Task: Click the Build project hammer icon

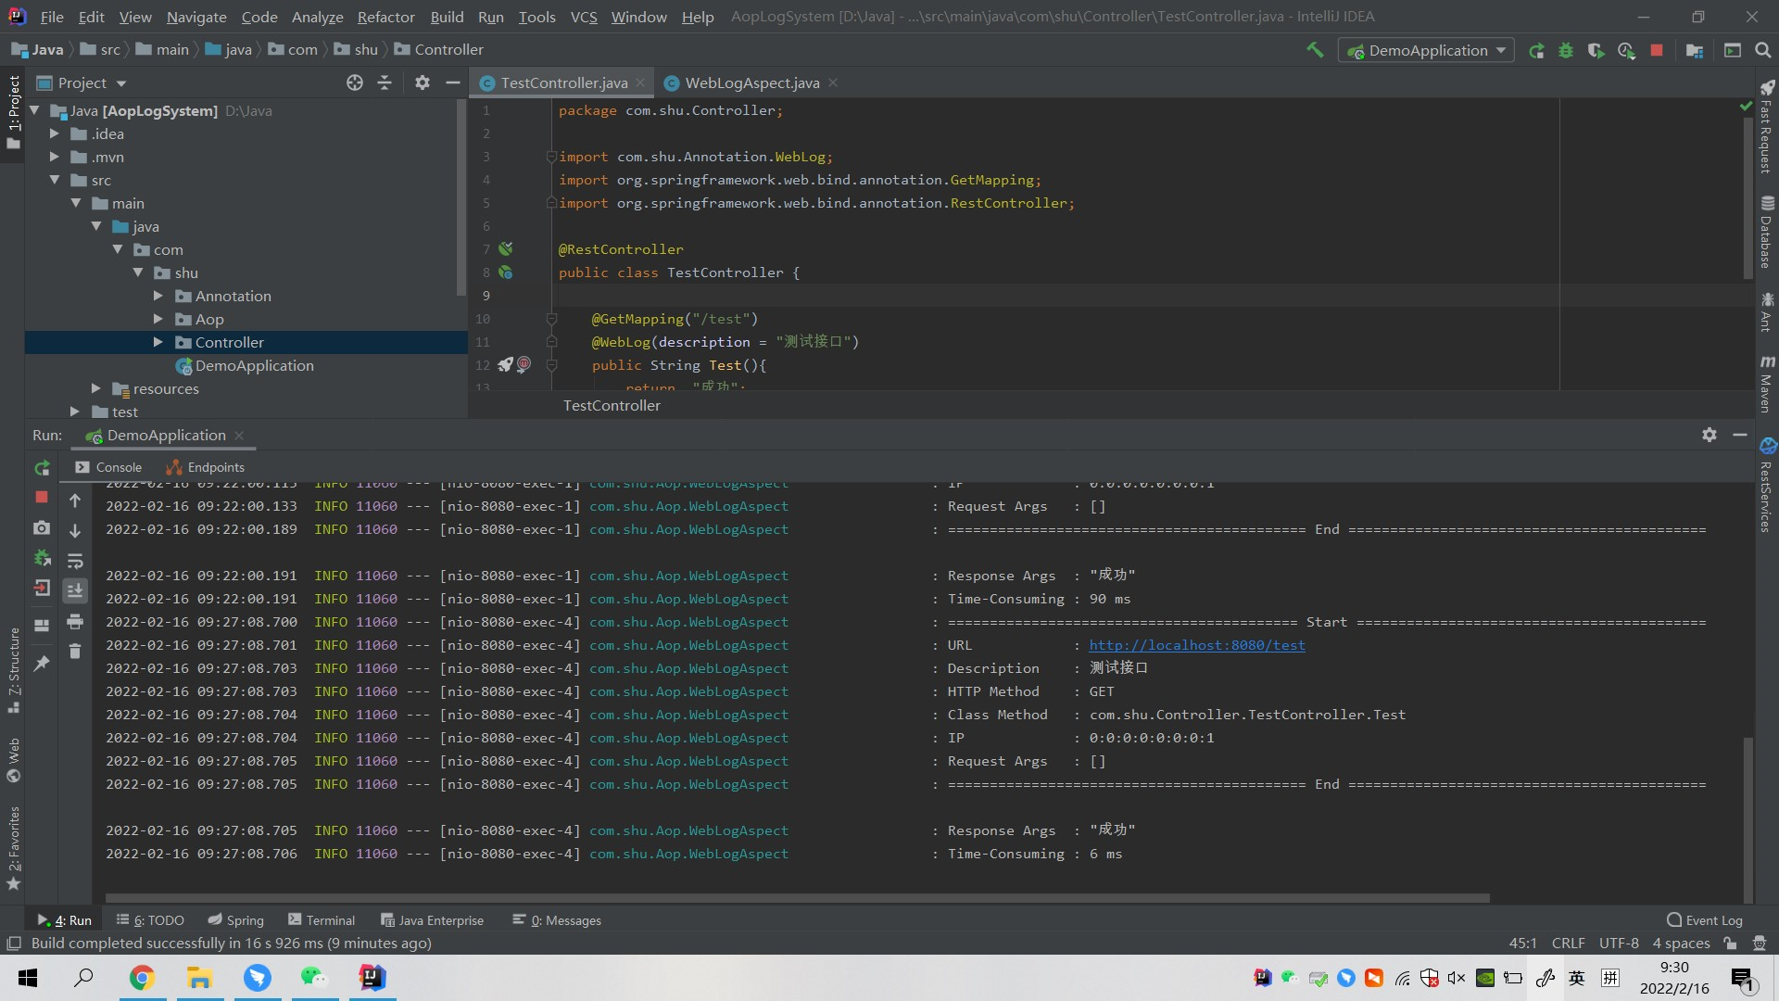Action: (1315, 50)
